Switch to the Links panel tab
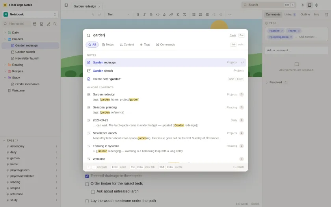 290,14
